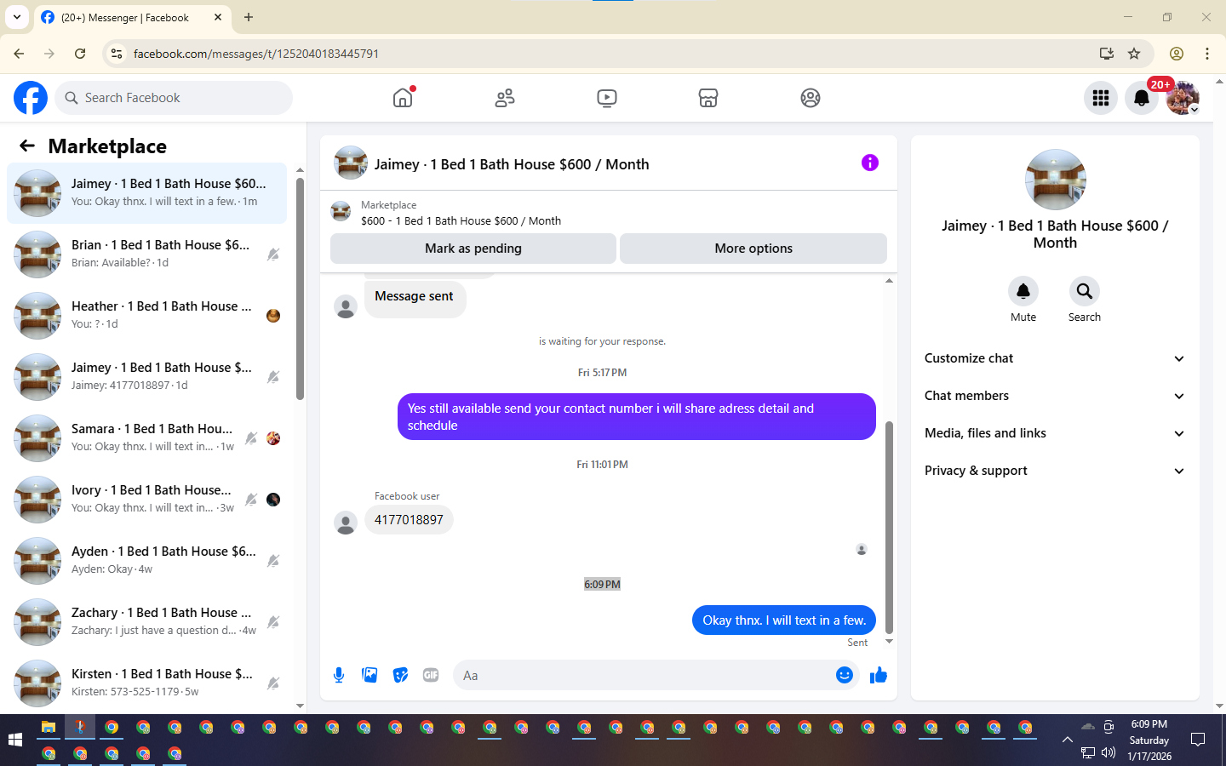Click the back arrow beside Marketplace
The image size is (1226, 766).
(27, 146)
